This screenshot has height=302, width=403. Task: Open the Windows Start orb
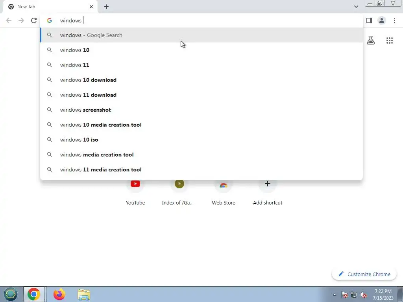[10, 294]
